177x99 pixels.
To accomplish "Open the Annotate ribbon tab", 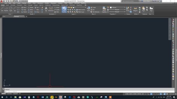I will click(13, 5).
